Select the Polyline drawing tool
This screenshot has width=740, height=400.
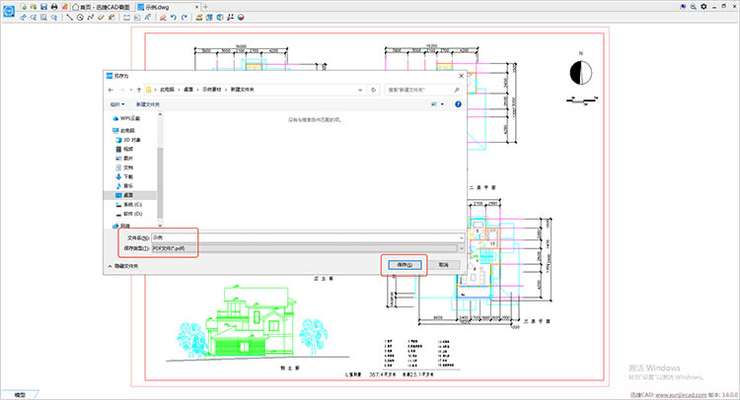pyautogui.click(x=90, y=18)
